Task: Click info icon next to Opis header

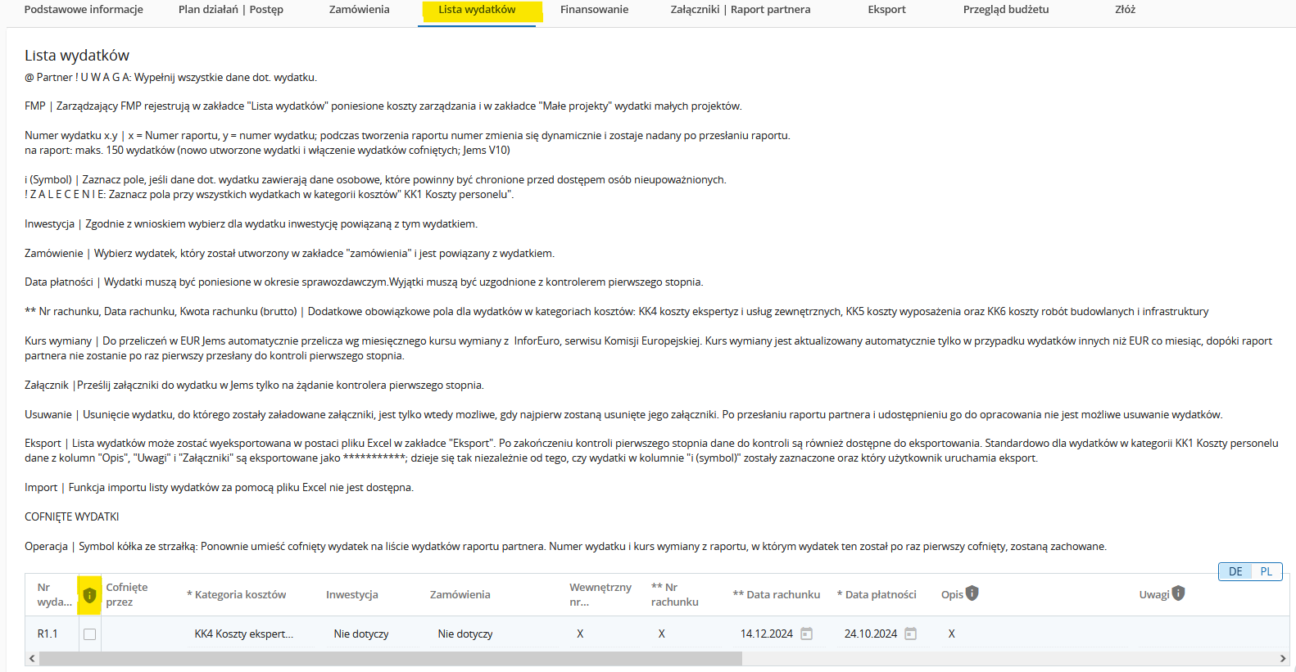Action: [x=972, y=593]
